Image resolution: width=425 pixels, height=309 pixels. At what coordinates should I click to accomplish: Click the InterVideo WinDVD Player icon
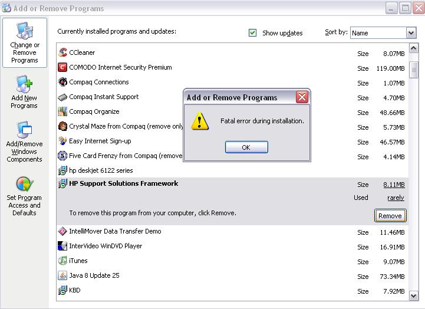pos(62,246)
